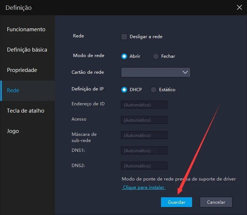Click the Máscara de sub-rede field
The image size is (247, 215).
coord(144,135)
